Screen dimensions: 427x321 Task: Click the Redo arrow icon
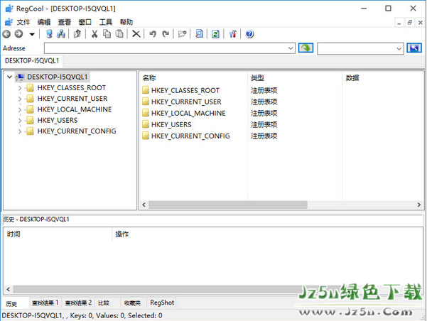coord(166,34)
